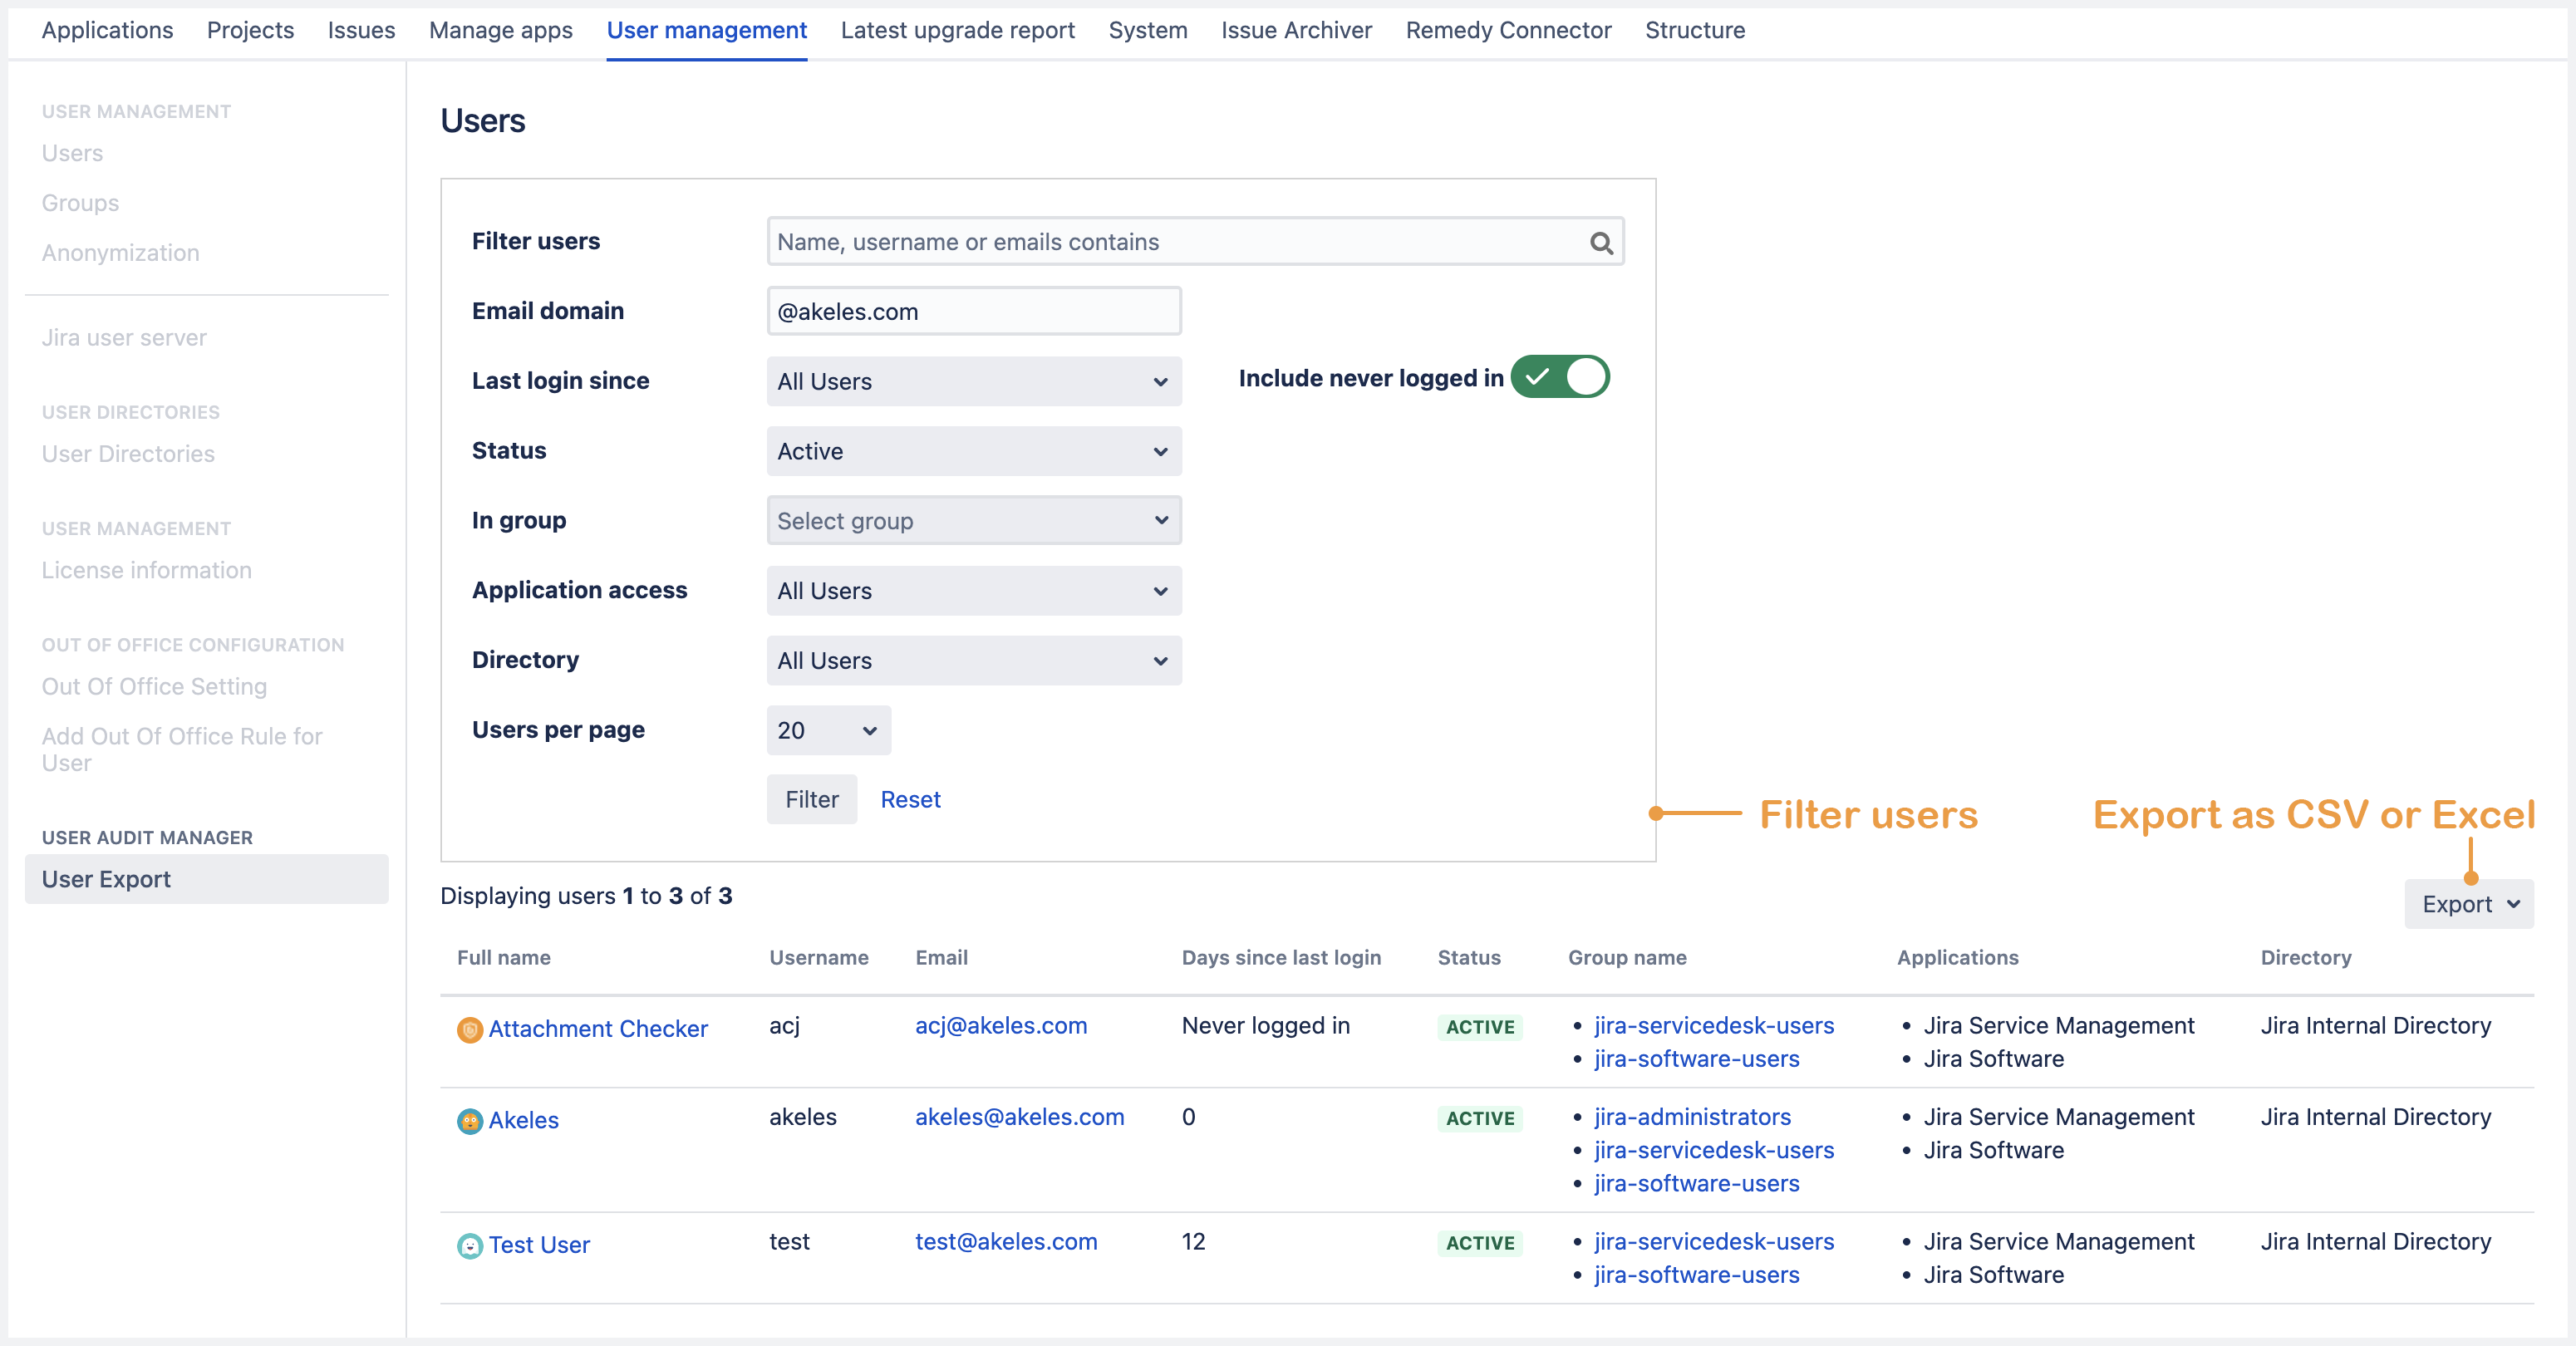The width and height of the screenshot is (2576, 1346).
Task: Open the test@akeles.com email link
Action: (x=1006, y=1242)
